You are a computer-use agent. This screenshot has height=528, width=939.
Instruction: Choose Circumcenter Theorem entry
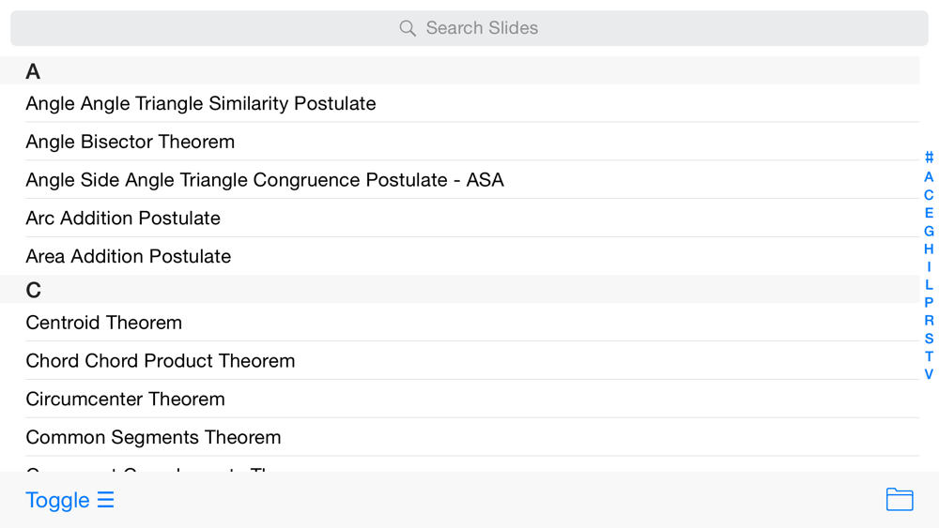tap(126, 400)
